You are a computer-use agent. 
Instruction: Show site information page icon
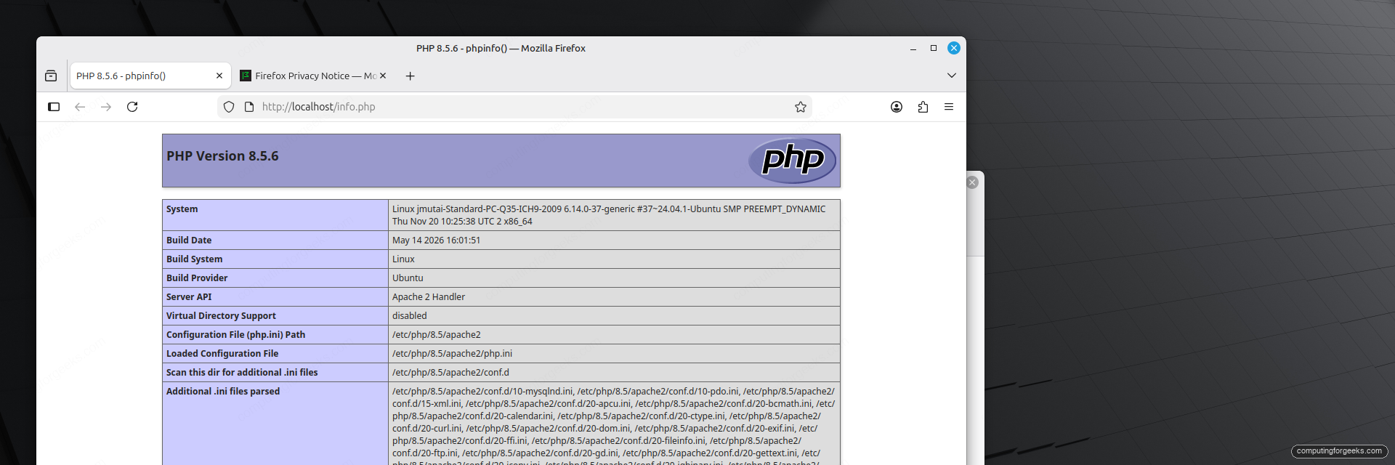249,107
